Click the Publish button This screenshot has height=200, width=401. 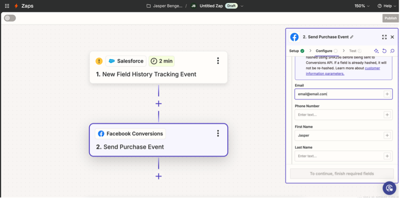[391, 18]
